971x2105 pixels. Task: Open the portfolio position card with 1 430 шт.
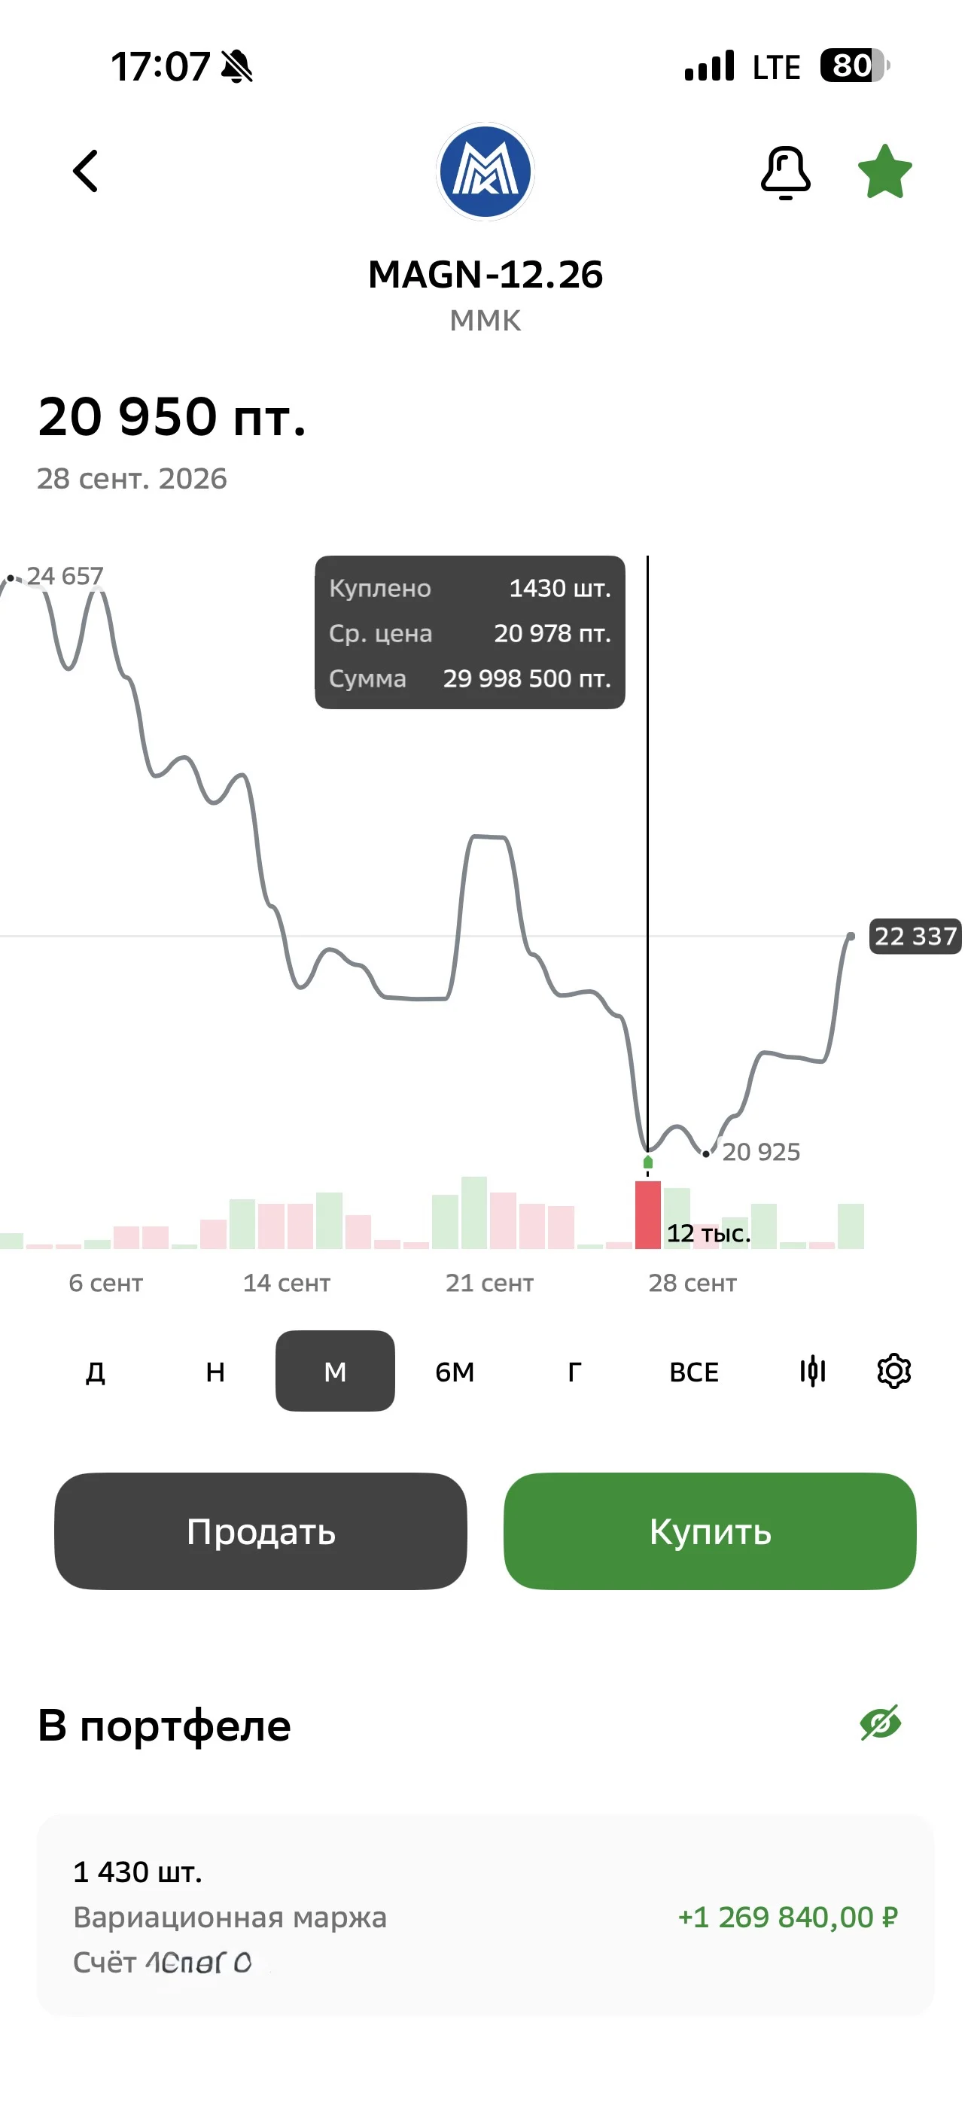485,1915
